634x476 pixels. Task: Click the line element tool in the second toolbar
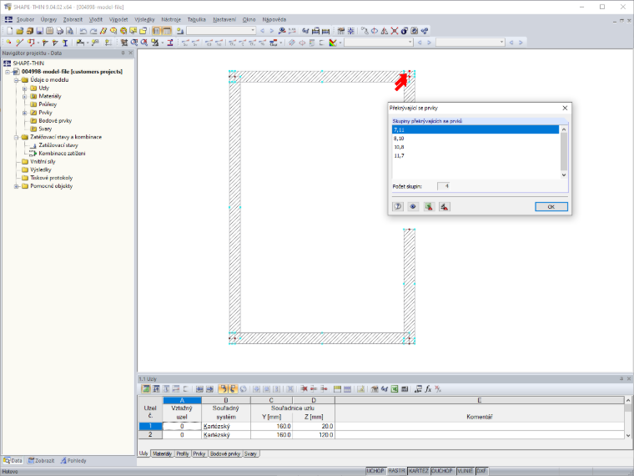point(19,43)
